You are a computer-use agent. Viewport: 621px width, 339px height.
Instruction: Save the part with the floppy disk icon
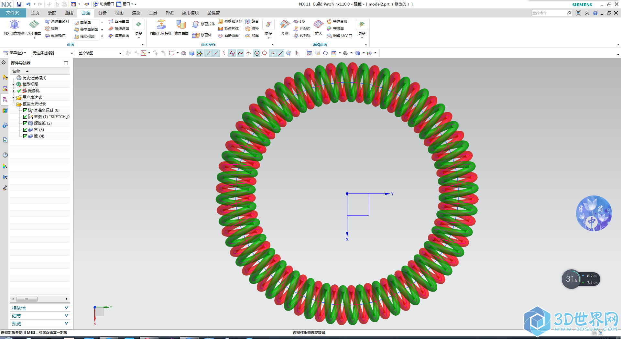coord(19,4)
